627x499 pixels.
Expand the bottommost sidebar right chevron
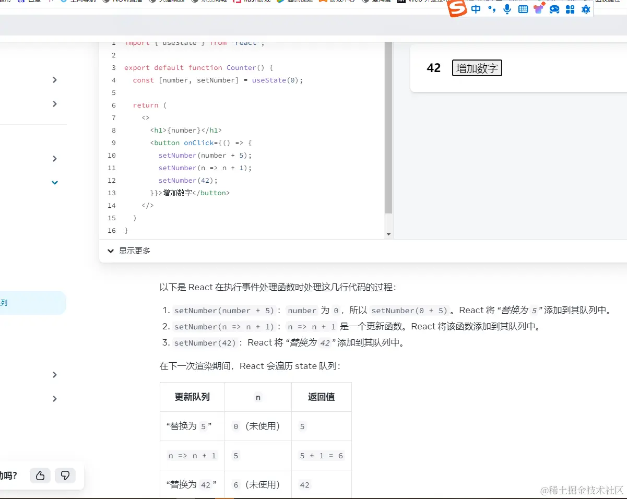[55, 399]
